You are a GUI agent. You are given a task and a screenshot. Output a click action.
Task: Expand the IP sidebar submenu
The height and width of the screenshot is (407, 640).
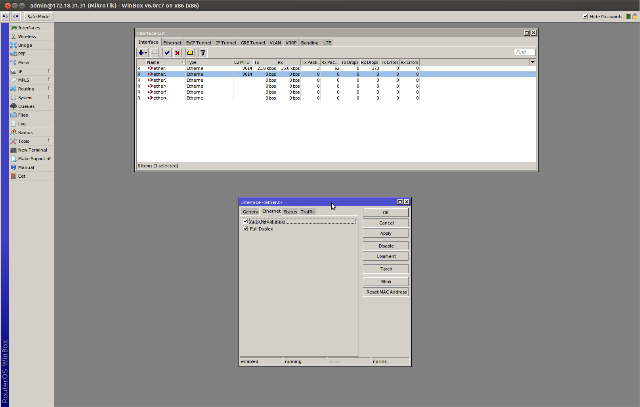pos(20,71)
